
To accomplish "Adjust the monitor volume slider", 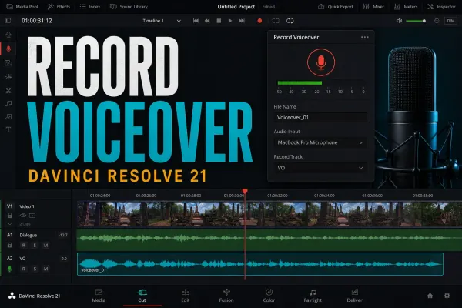I will 416,21.
